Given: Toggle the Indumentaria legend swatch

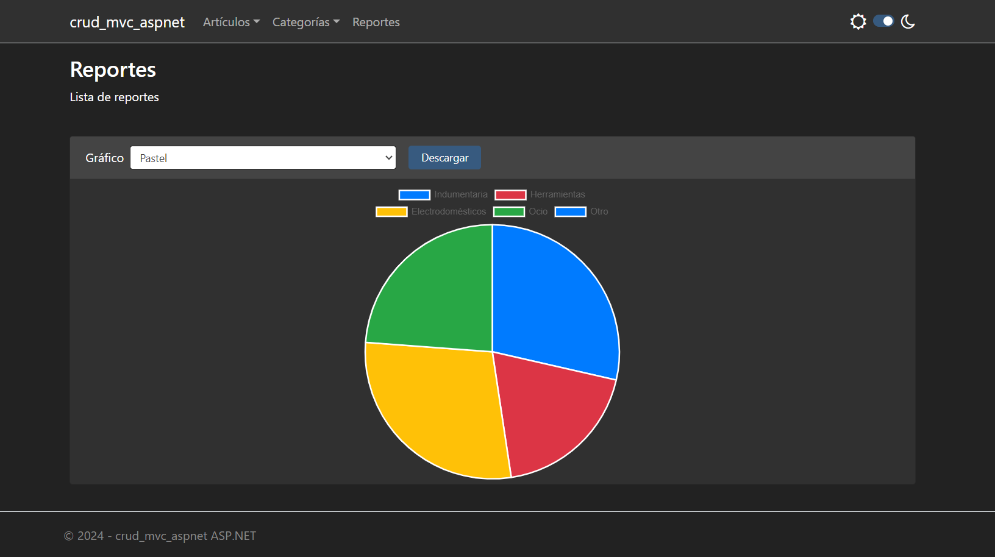Looking at the screenshot, I should coord(415,195).
